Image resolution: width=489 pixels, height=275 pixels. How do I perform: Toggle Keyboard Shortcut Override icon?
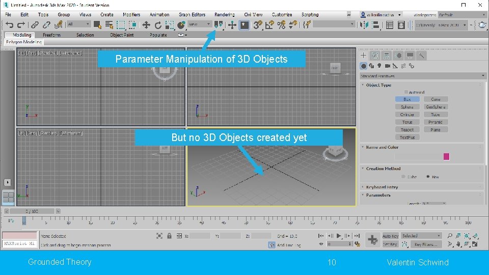[244, 25]
